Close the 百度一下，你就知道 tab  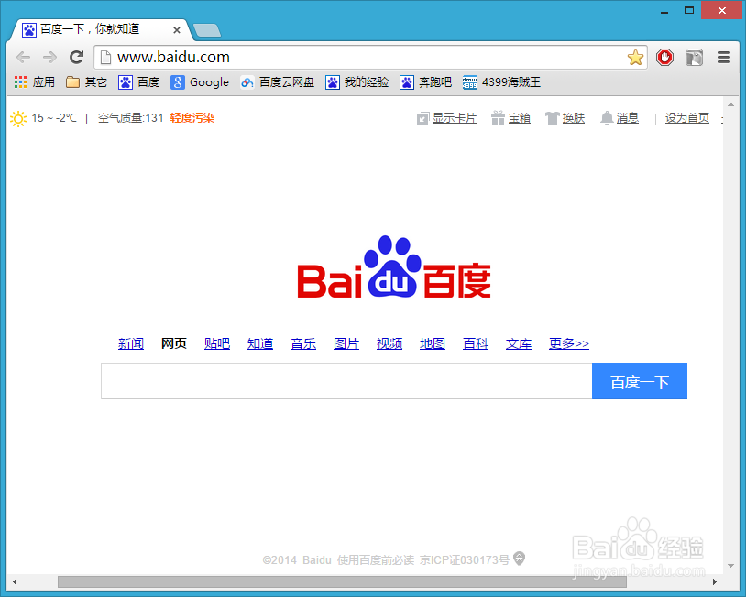click(177, 30)
